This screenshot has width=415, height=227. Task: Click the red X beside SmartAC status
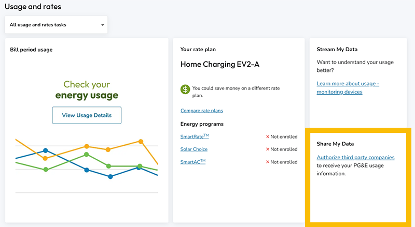268,162
